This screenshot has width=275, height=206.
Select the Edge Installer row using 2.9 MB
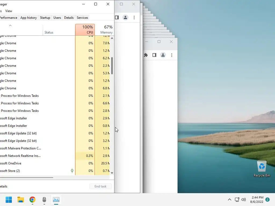[55, 118]
